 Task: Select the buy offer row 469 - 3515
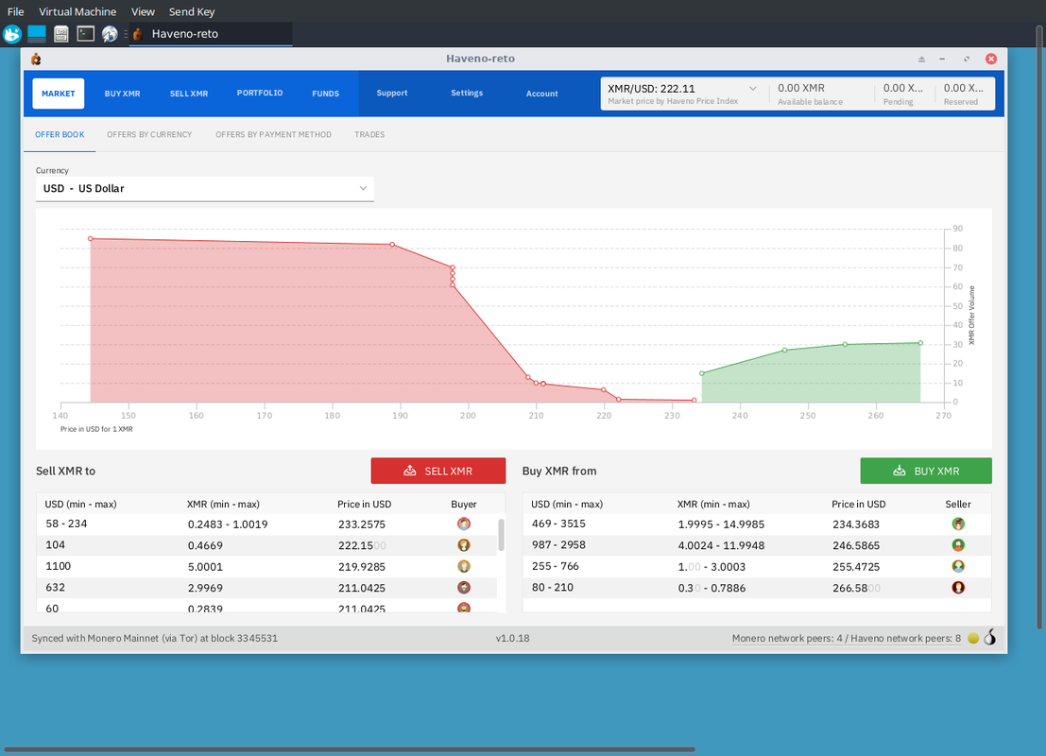(757, 524)
